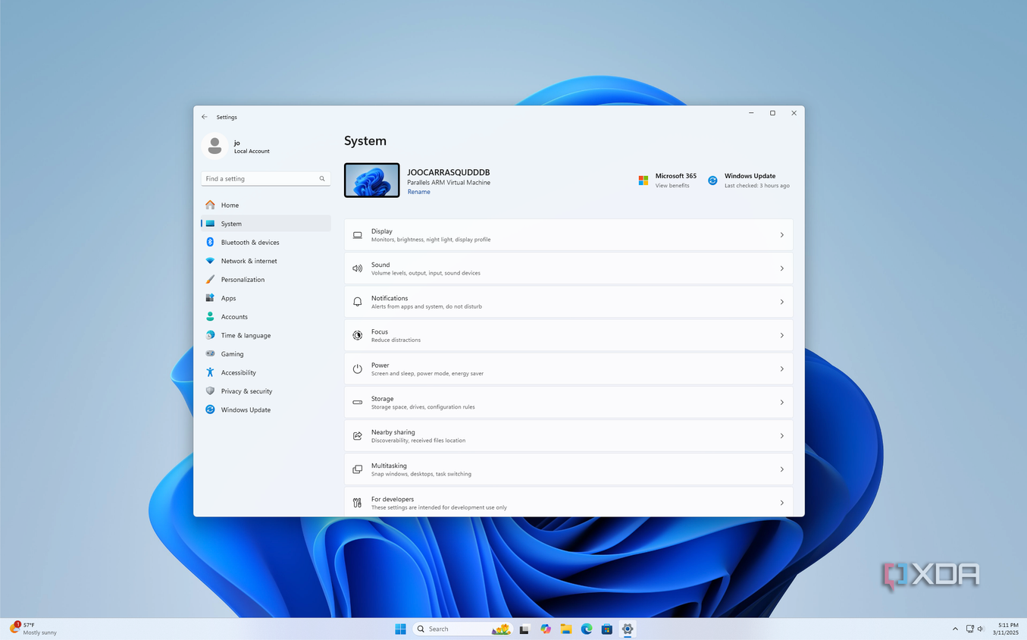The height and width of the screenshot is (640, 1027).
Task: Click the Power icon
Action: pyautogui.click(x=357, y=369)
